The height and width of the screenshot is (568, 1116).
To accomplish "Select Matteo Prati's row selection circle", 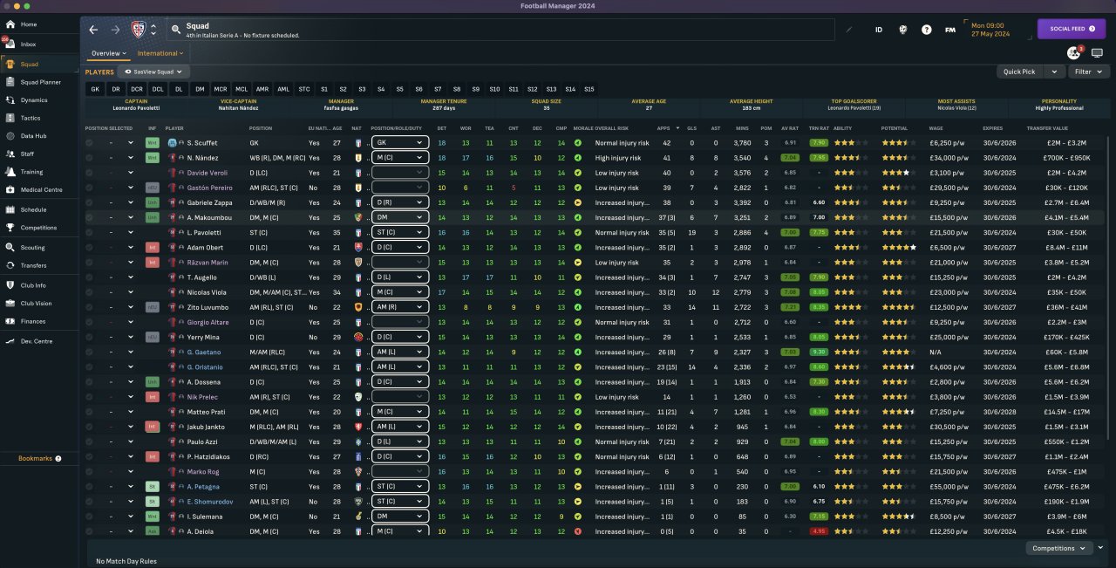I will tap(90, 412).
